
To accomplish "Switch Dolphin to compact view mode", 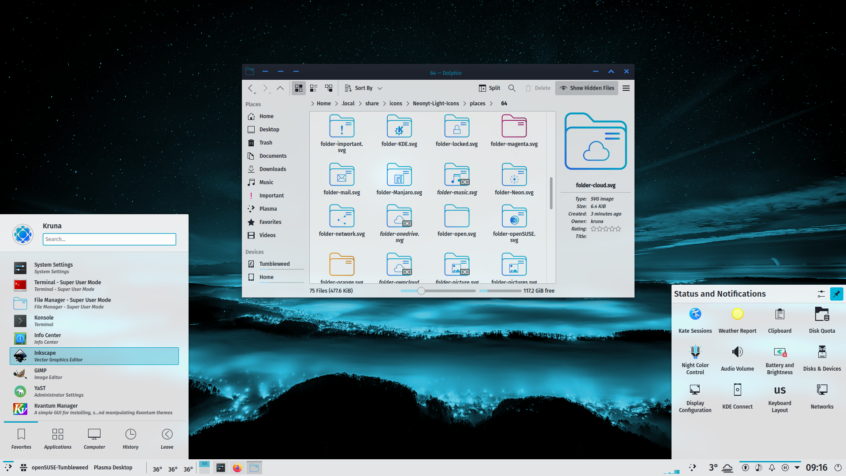I will click(x=314, y=88).
